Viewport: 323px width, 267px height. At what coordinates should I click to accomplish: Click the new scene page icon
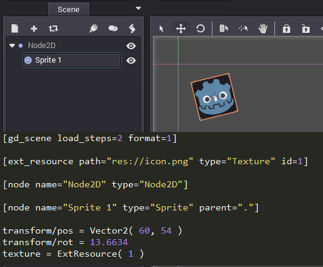[15, 29]
